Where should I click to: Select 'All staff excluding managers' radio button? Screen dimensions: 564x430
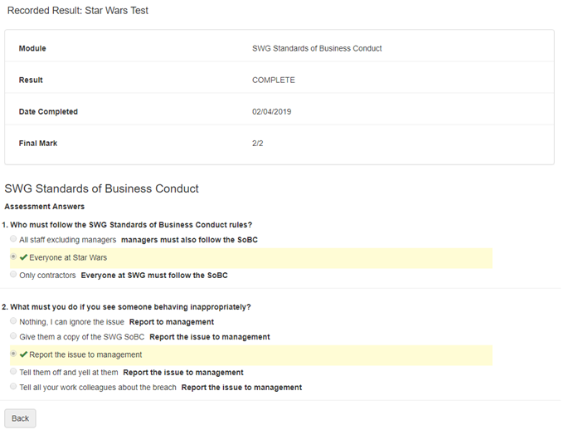click(x=13, y=240)
